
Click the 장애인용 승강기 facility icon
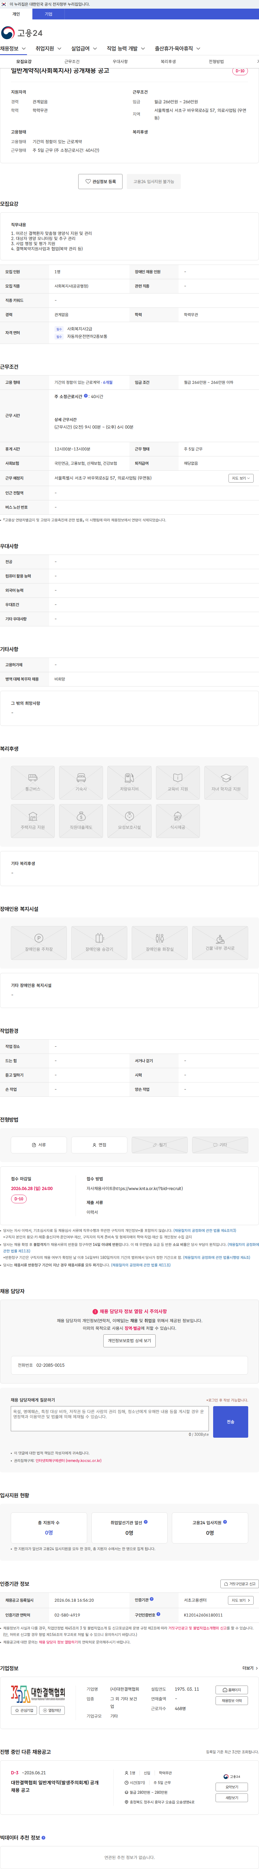(x=99, y=942)
